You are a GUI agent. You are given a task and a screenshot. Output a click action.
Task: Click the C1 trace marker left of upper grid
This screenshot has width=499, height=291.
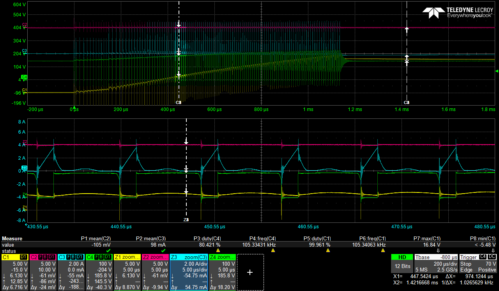[x=25, y=90]
